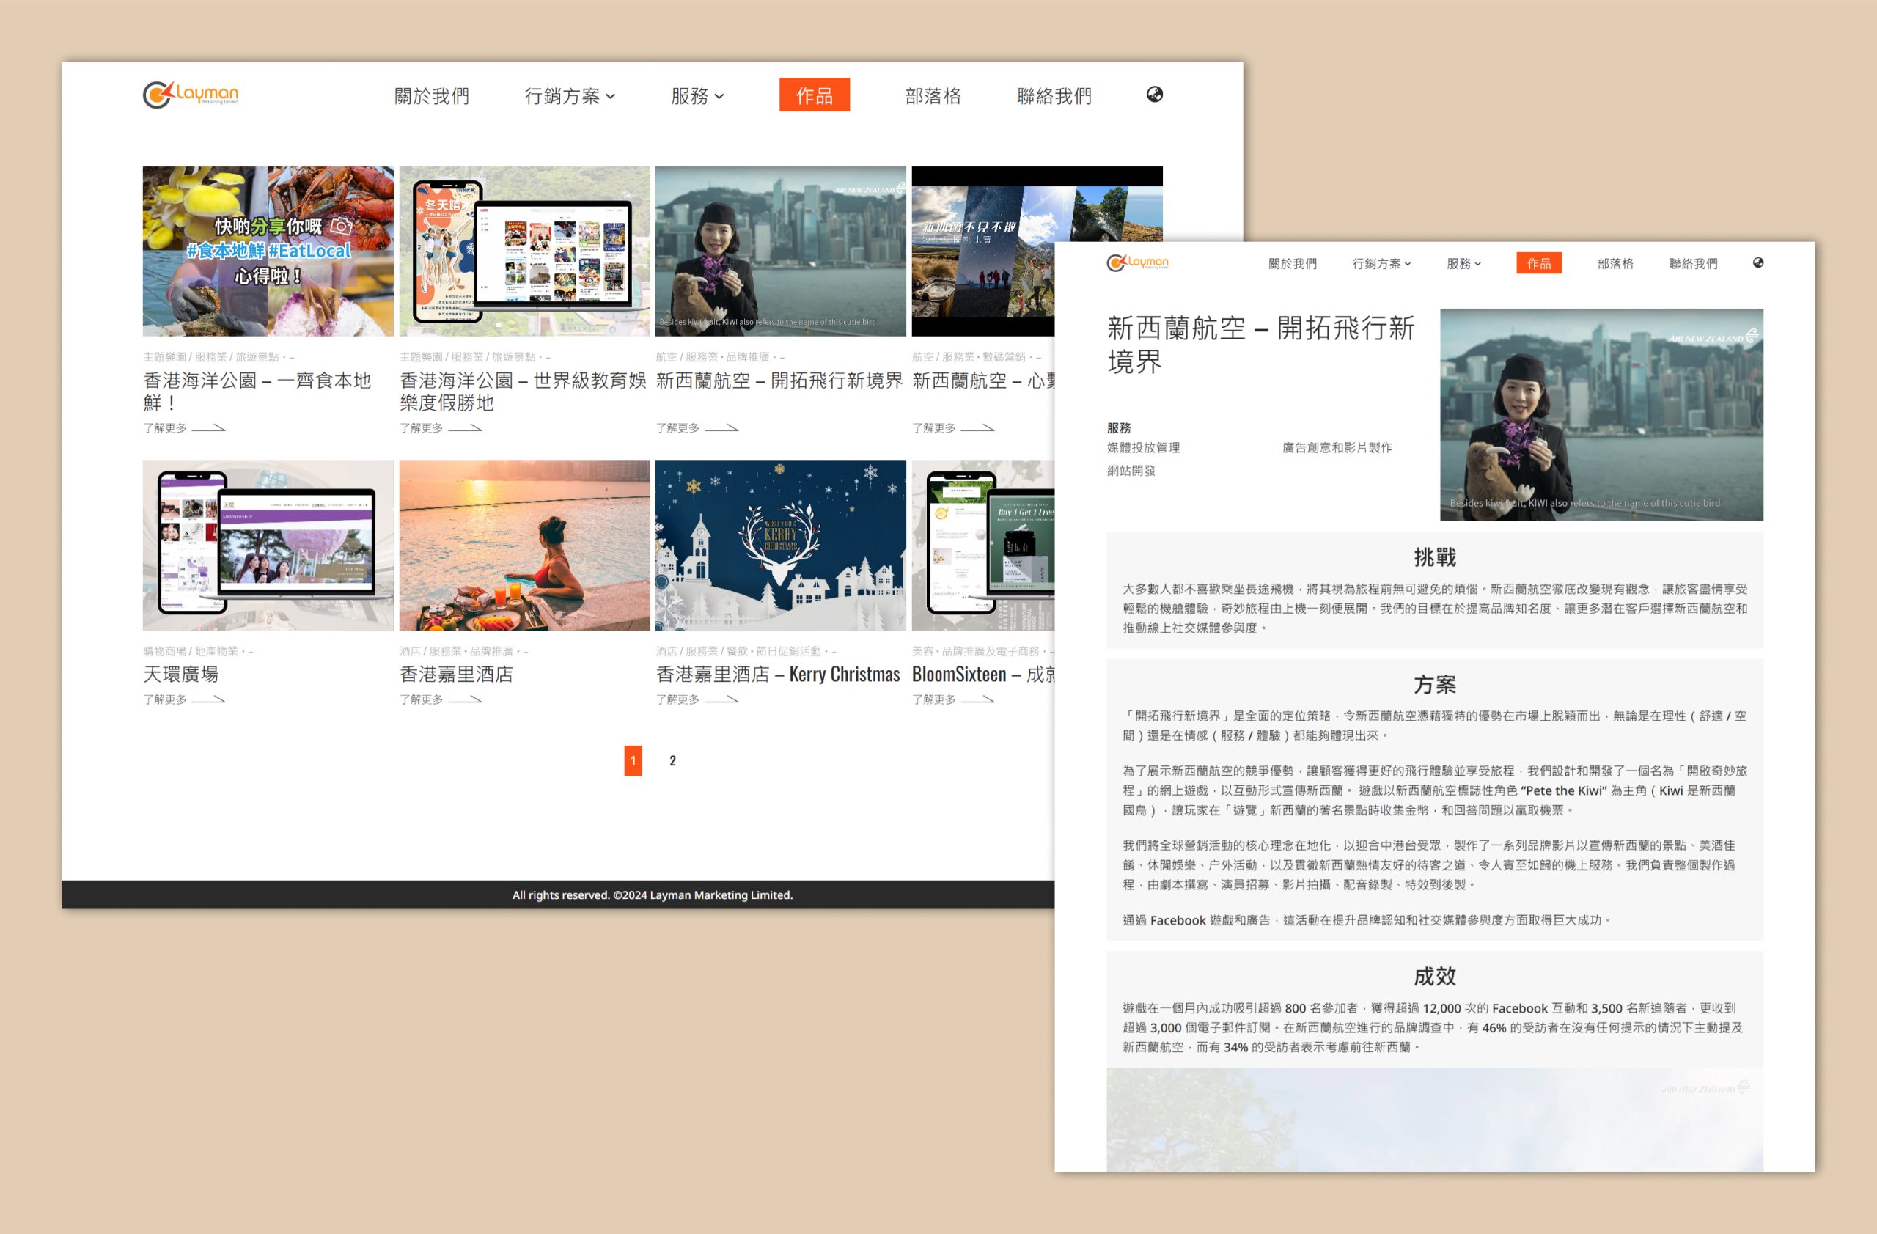Expand the 行銷方案 dropdown in detail page header
The image size is (1877, 1234).
tap(1381, 263)
